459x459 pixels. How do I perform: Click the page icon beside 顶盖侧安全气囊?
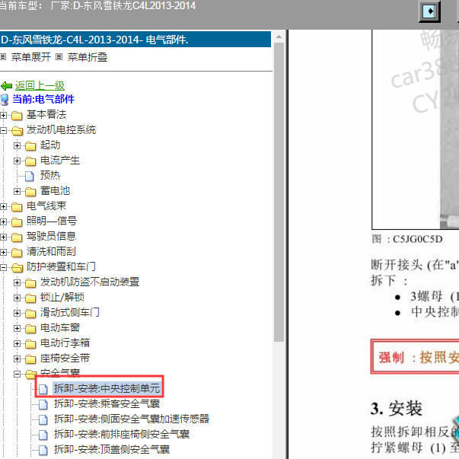point(43,450)
